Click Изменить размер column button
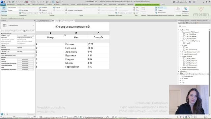 (x=46, y=13)
